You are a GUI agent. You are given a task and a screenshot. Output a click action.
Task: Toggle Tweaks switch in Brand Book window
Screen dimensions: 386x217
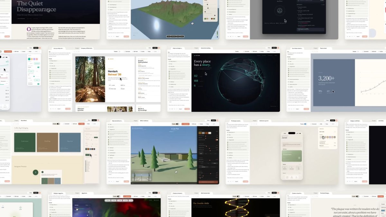pyautogui.click(x=58, y=124)
